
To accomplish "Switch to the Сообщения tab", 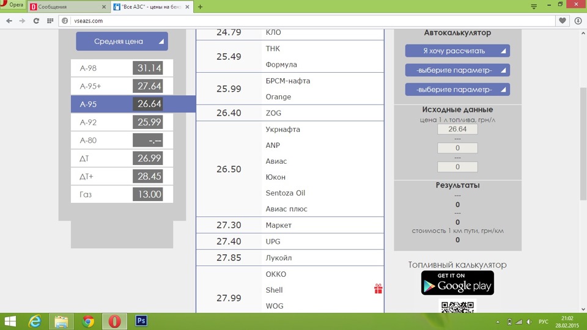I will [68, 7].
